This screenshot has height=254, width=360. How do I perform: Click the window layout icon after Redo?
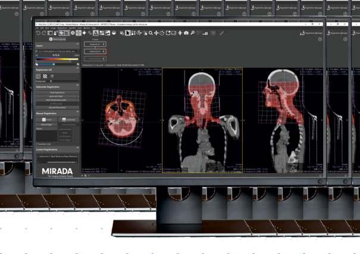[50, 33]
